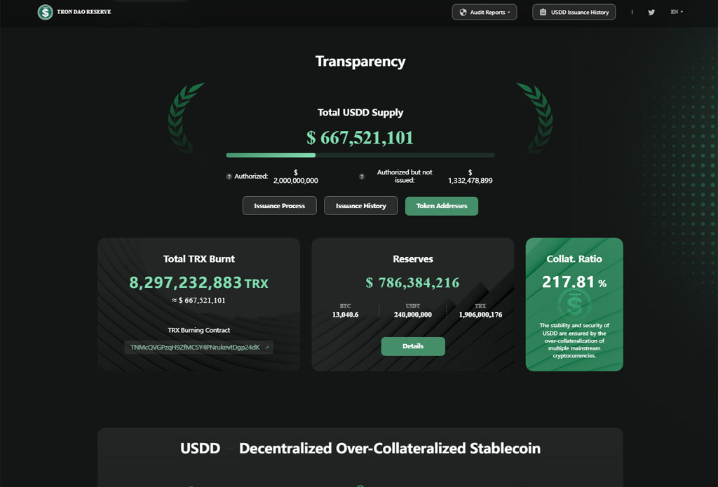This screenshot has height=487, width=718.
Task: Click the Total USDD Supply value $ 667,521,101
Action: [360, 138]
